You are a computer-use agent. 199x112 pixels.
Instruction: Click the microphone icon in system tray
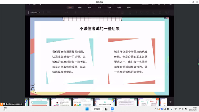[x=171, y=109]
